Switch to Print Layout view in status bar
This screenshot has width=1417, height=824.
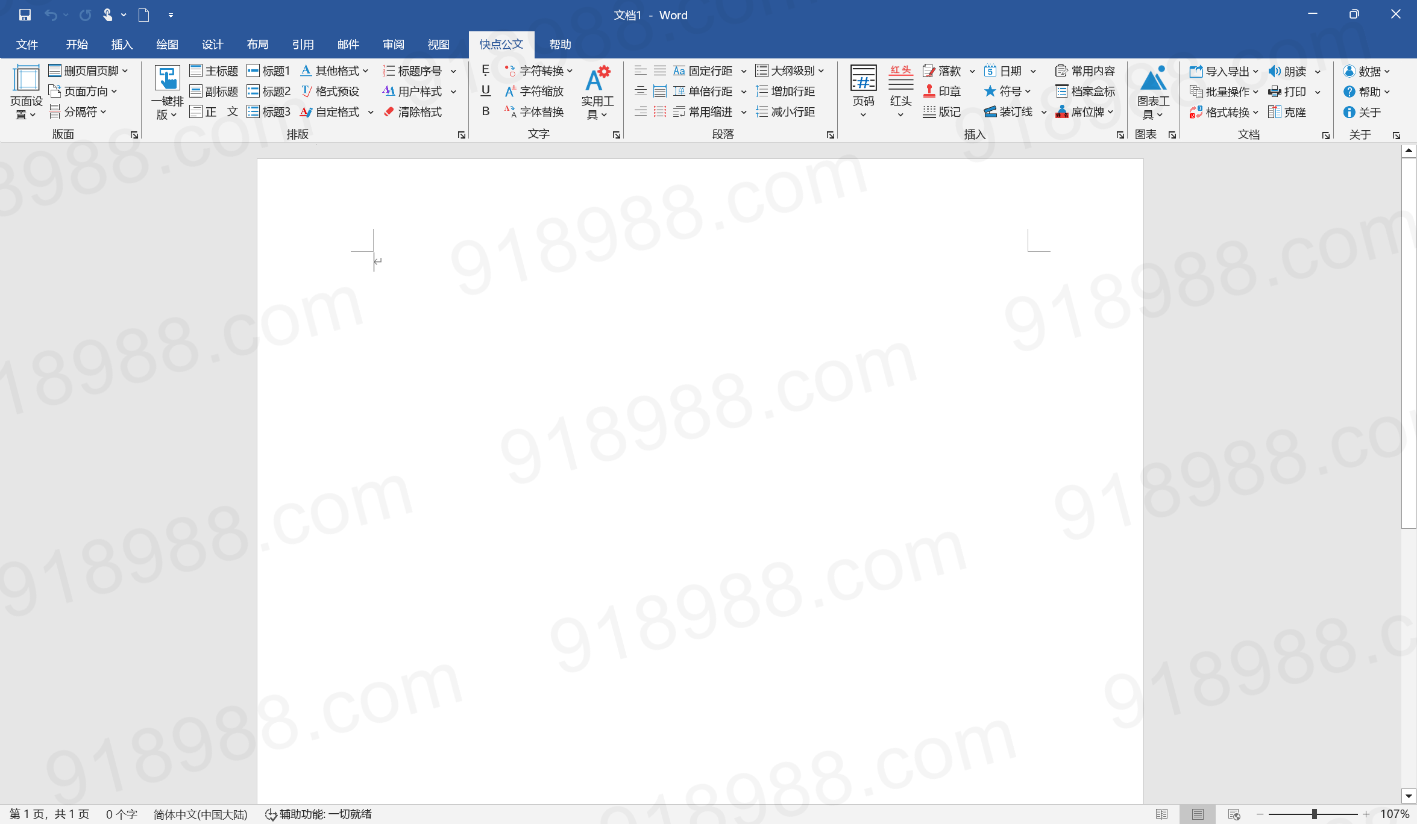click(x=1198, y=814)
